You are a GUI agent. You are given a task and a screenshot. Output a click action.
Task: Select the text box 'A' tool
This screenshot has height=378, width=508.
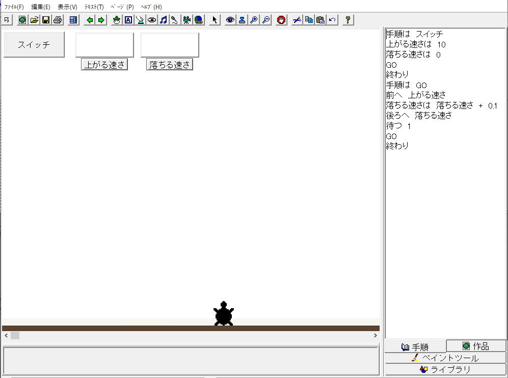128,20
